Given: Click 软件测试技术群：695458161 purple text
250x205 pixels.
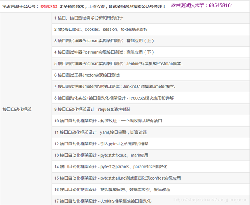Looking at the screenshot, I should 202,5.
